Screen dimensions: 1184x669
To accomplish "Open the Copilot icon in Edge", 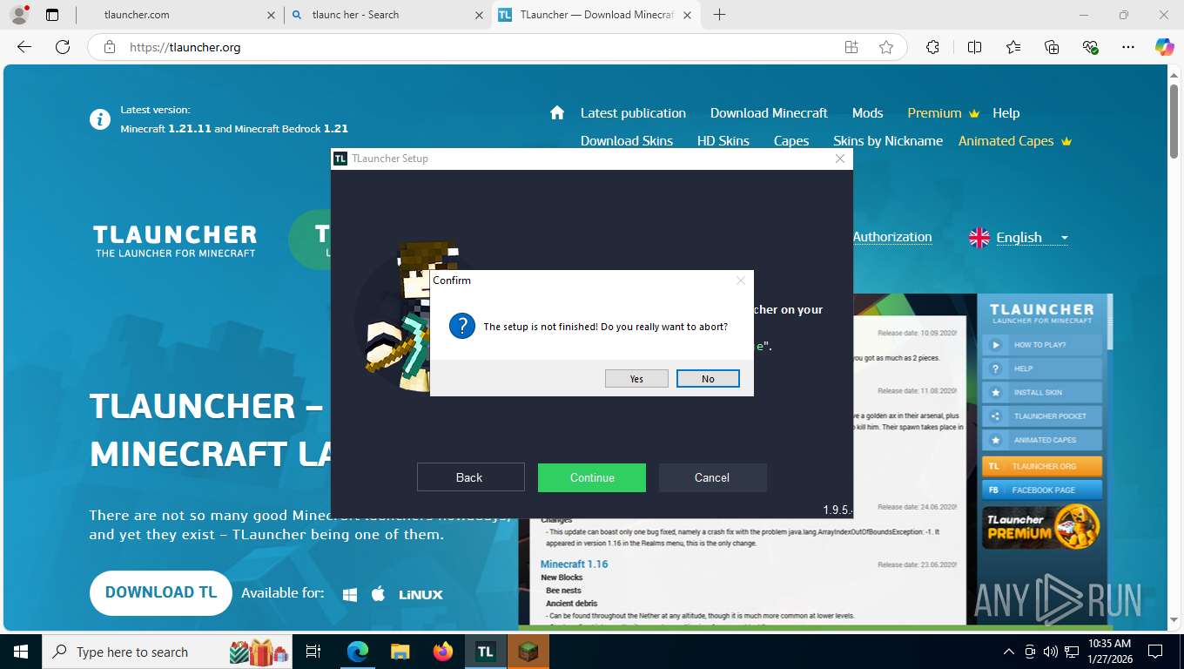I will coord(1165,47).
